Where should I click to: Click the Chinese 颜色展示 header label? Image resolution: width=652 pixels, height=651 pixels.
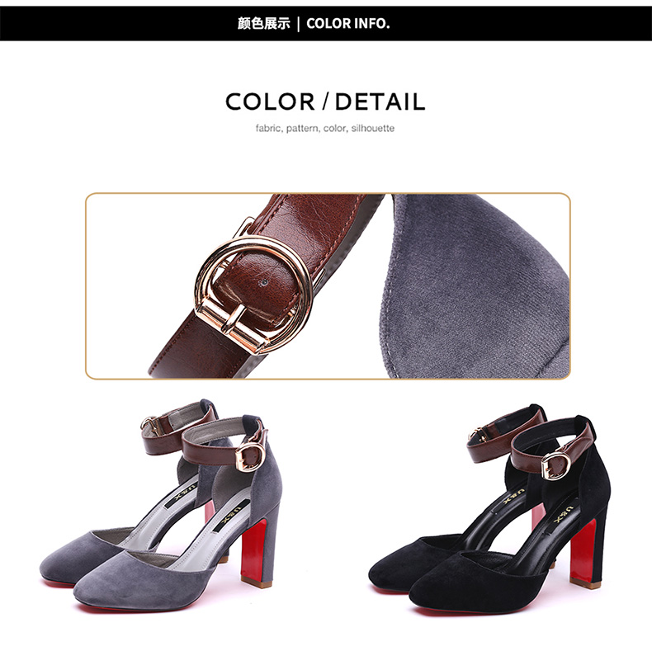(263, 23)
